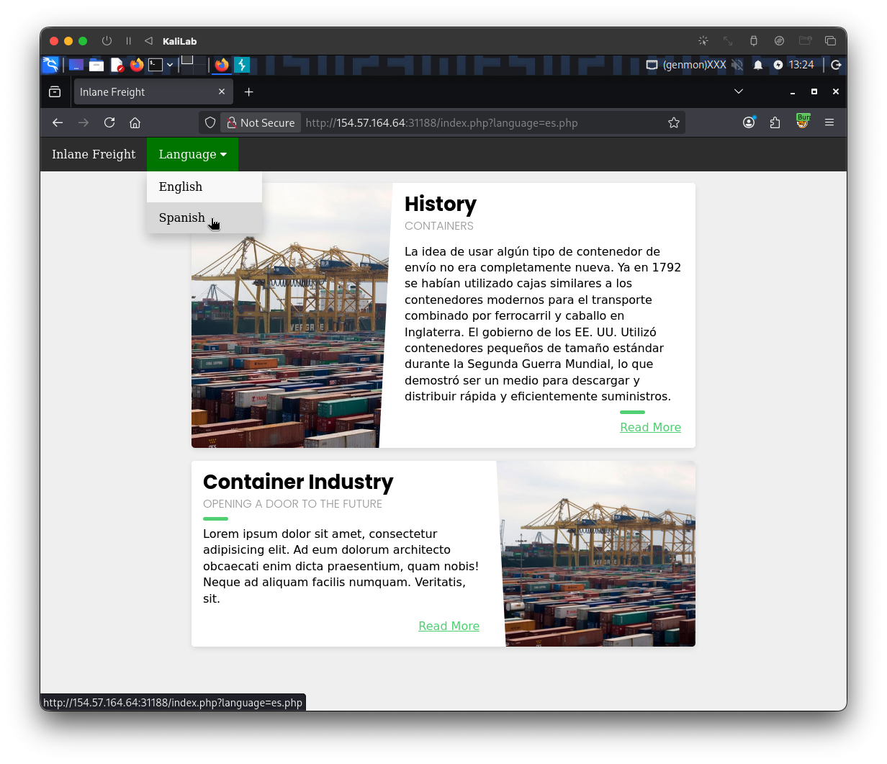Go back one page
Screen dimensions: 887x764
(x=58, y=123)
